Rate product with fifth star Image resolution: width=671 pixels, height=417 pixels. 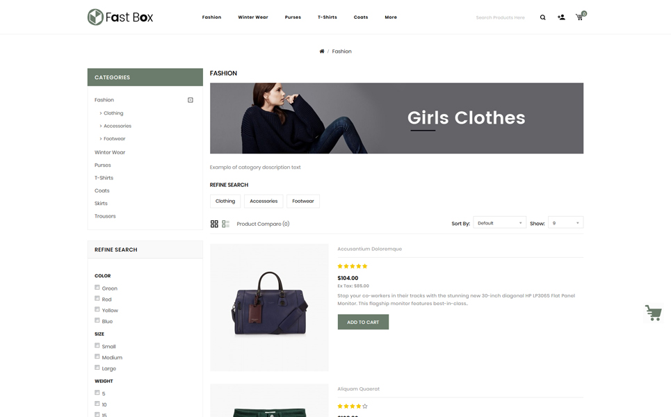[365, 266]
